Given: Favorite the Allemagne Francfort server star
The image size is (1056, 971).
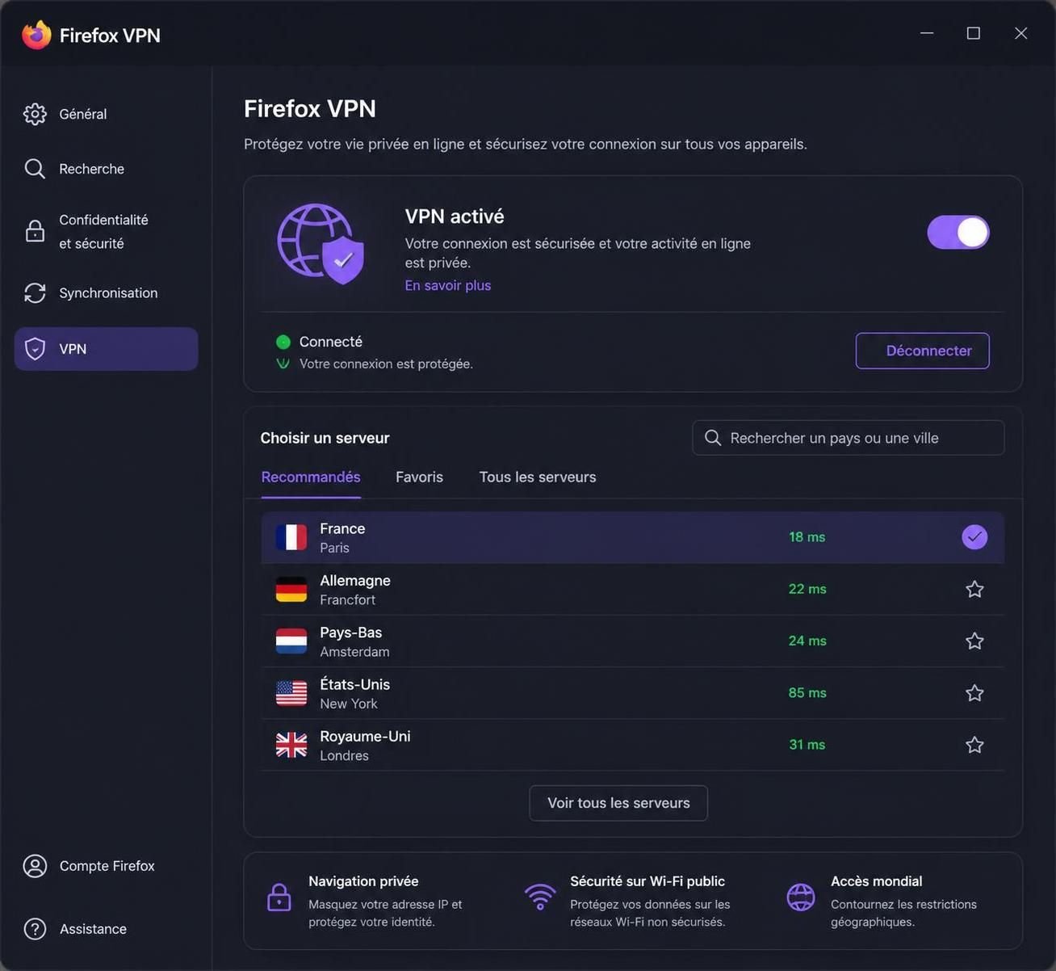Looking at the screenshot, I should coord(974,589).
